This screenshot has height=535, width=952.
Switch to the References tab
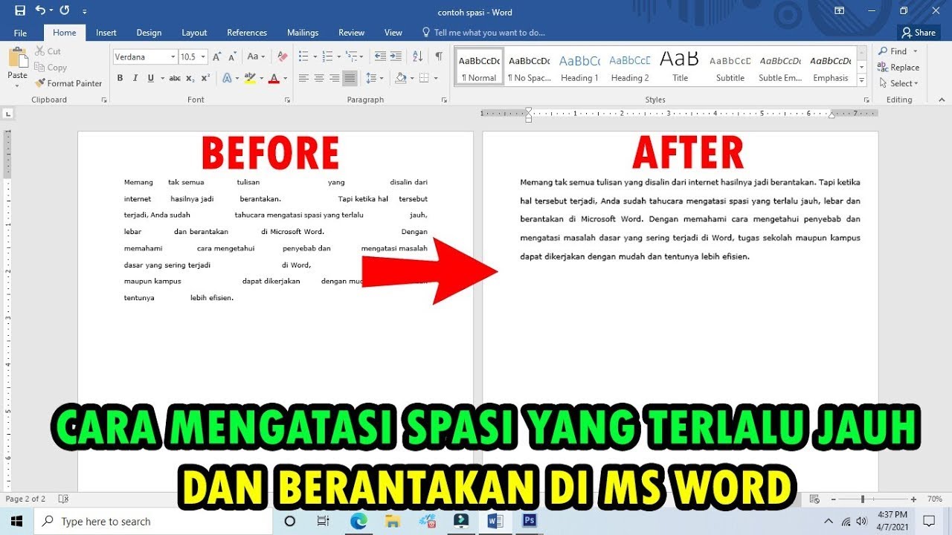coord(247,33)
